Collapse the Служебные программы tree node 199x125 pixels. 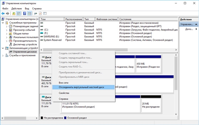point(3,23)
